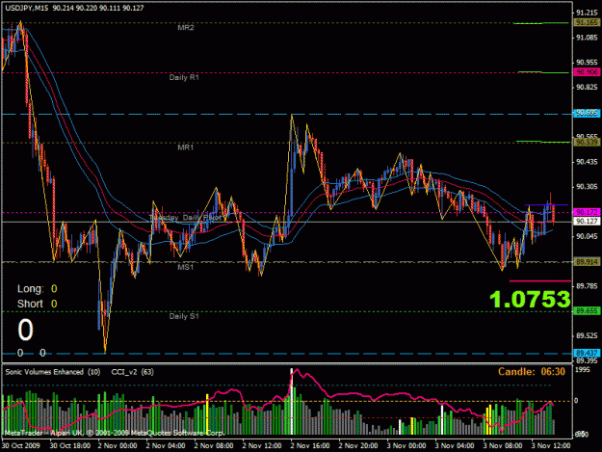Click the 90.435 price scale value
This screenshot has height=452, width=602.
click(x=587, y=162)
